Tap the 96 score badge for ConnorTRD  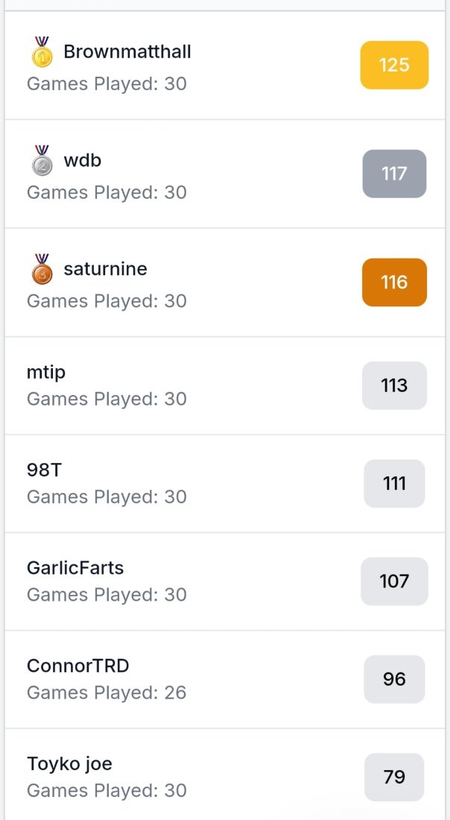point(394,679)
